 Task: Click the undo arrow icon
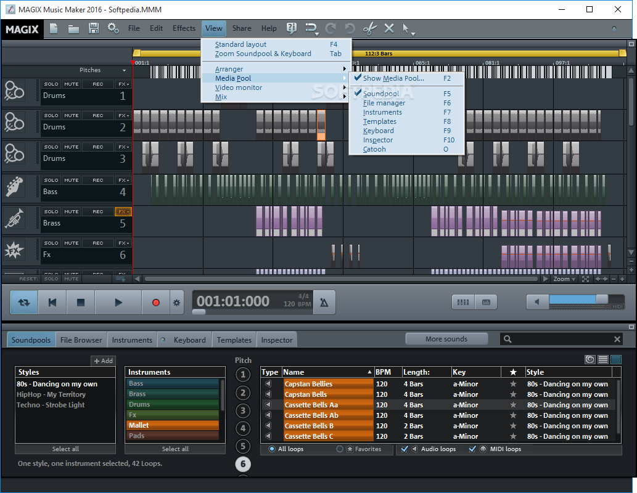coord(350,28)
